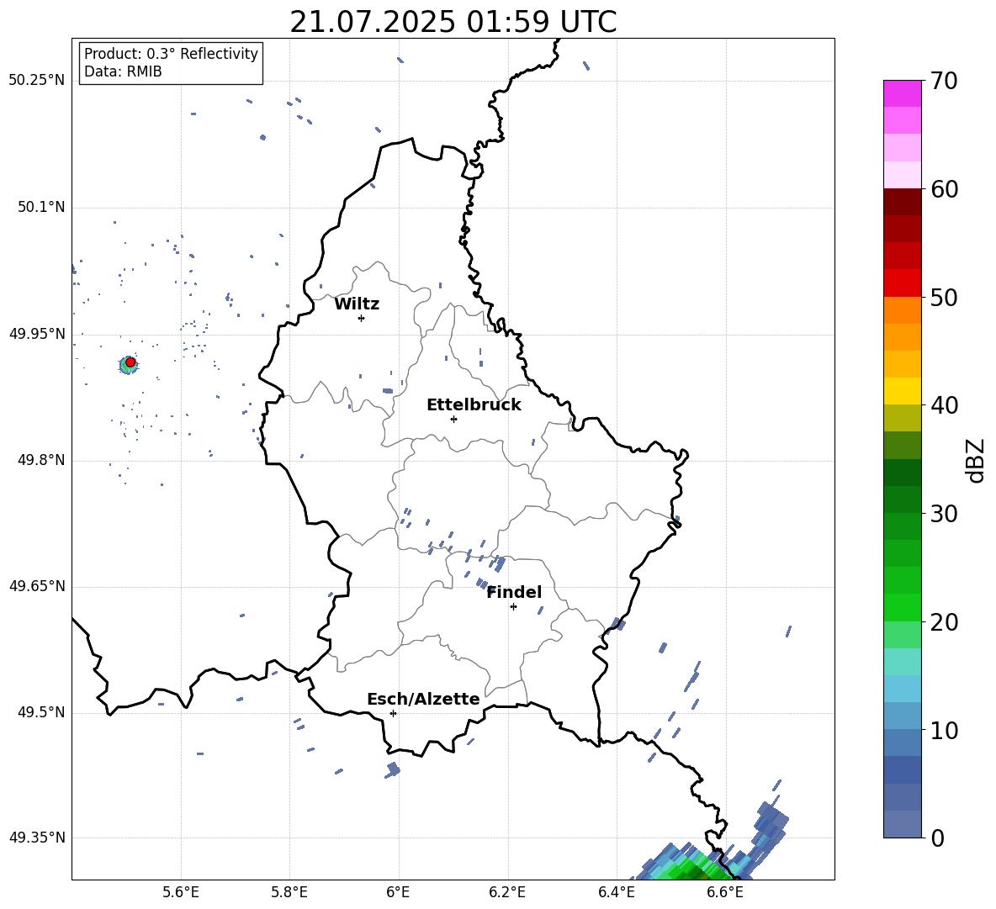996x909 pixels.
Task: Click the 60 colorbar tick label
Action: pyautogui.click(x=944, y=189)
